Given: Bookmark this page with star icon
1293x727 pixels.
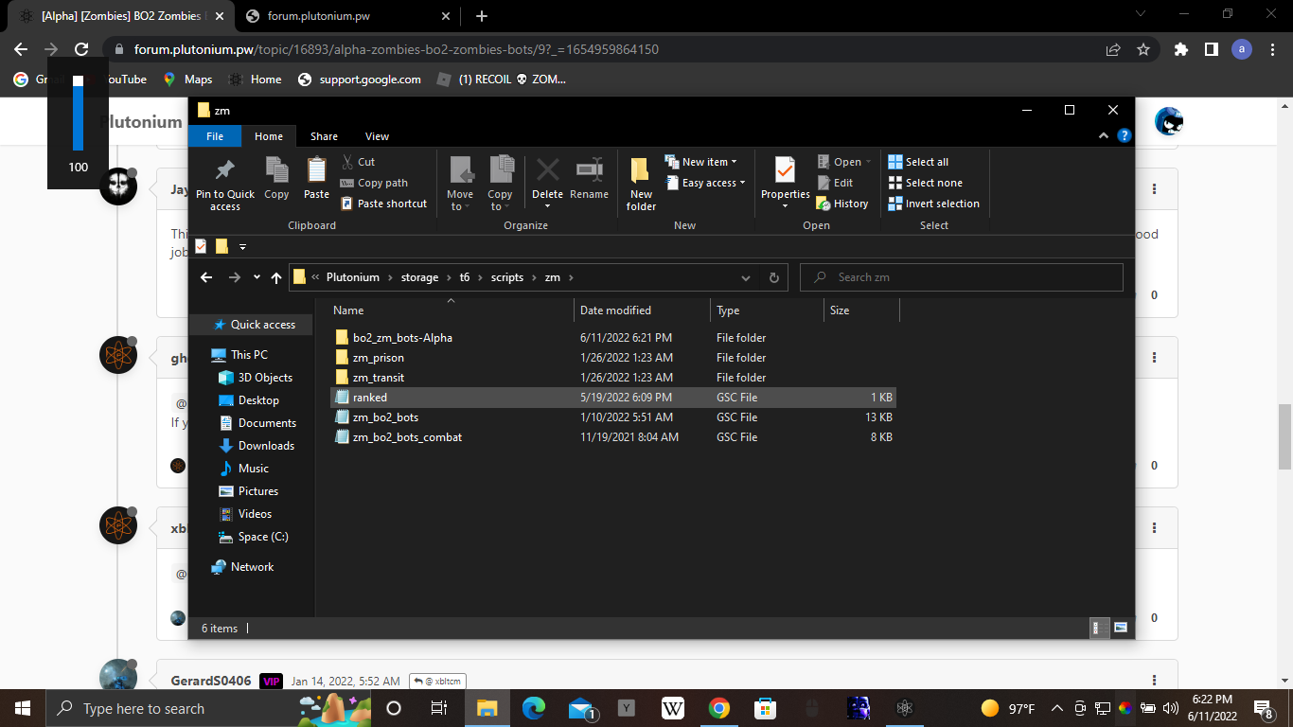Looking at the screenshot, I should coord(1142,49).
